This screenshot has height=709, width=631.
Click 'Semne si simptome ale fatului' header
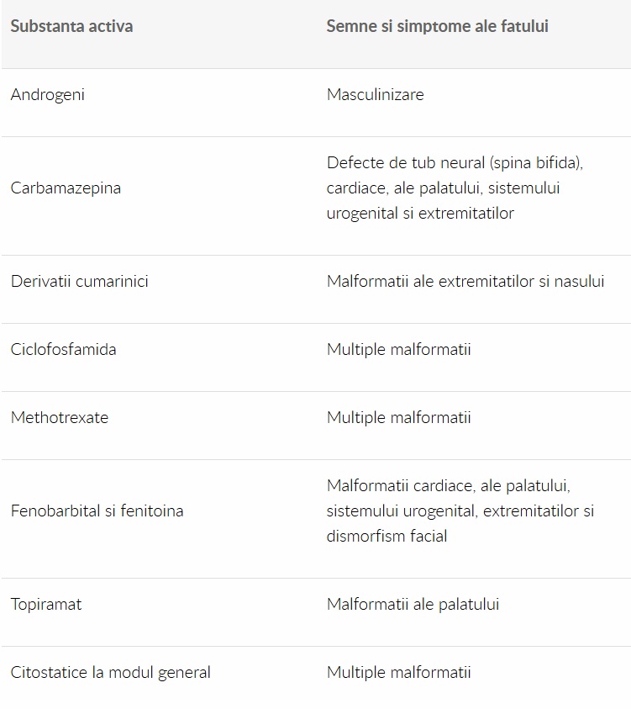coord(437,26)
